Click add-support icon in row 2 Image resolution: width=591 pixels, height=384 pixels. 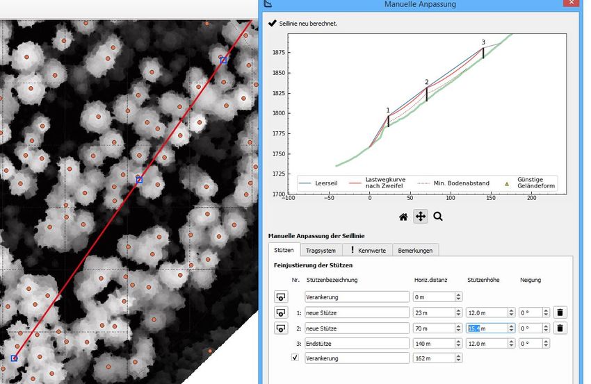coord(281,328)
